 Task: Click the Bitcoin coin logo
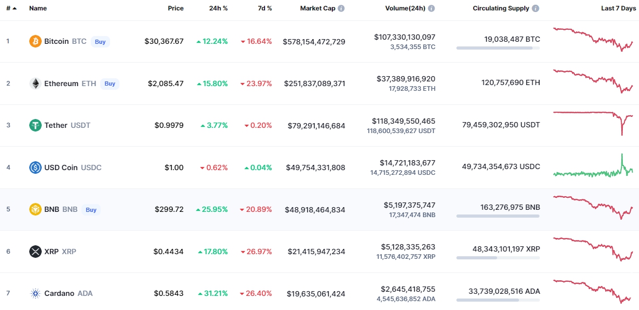pyautogui.click(x=35, y=41)
